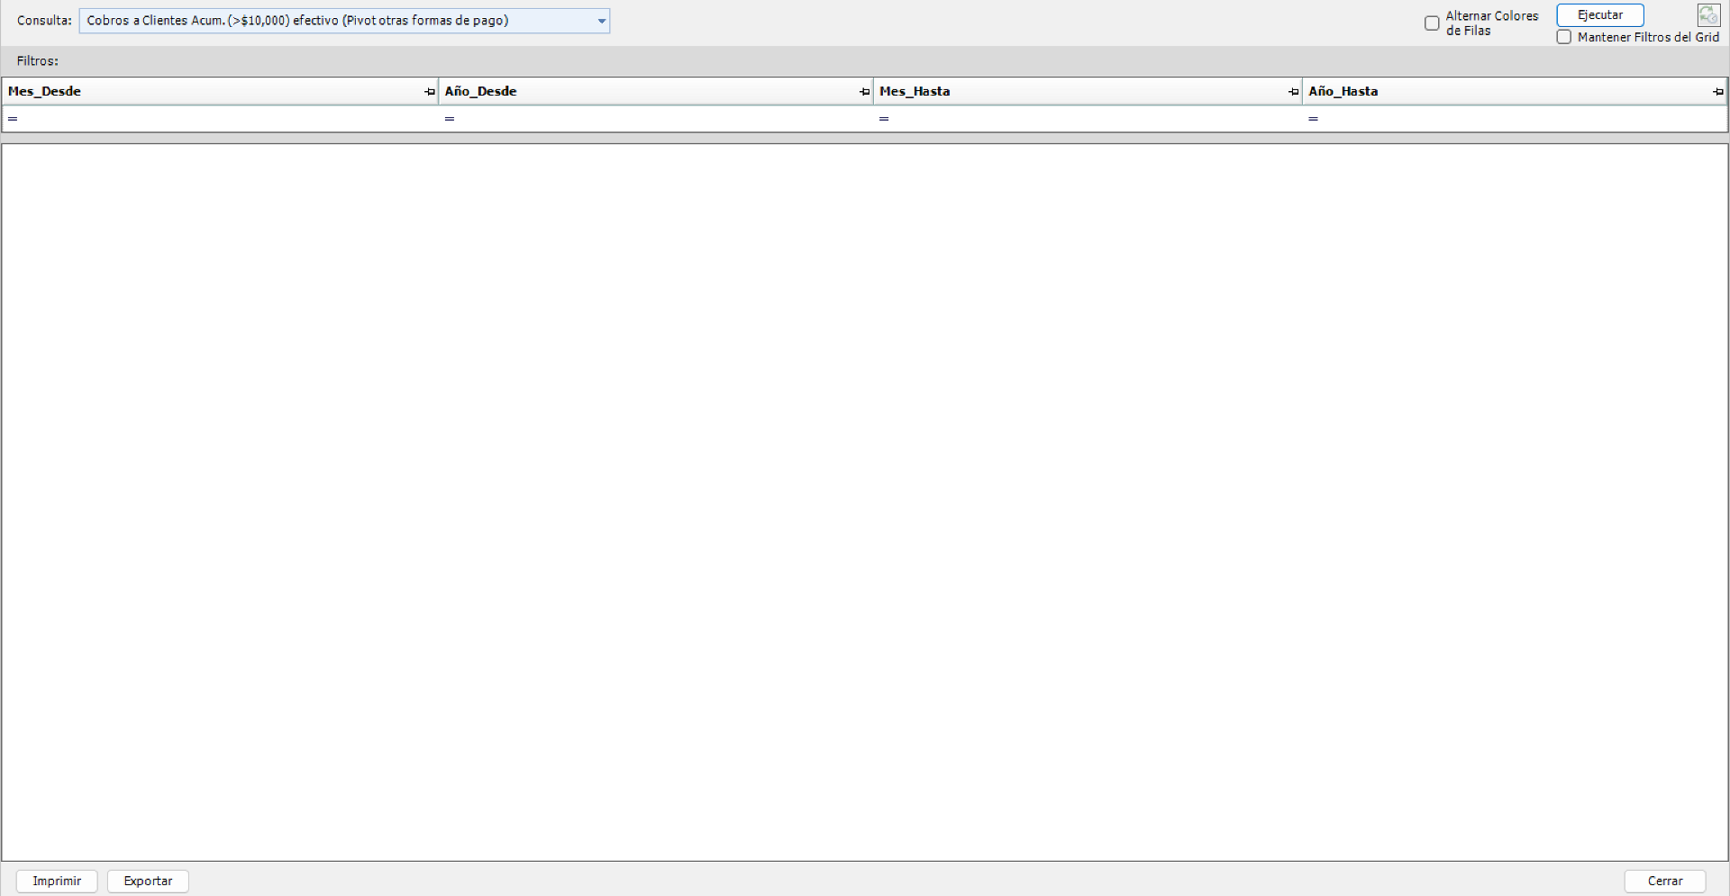Image resolution: width=1730 pixels, height=896 pixels.
Task: Click the Año_Hasta filter value cell
Action: [1523, 119]
